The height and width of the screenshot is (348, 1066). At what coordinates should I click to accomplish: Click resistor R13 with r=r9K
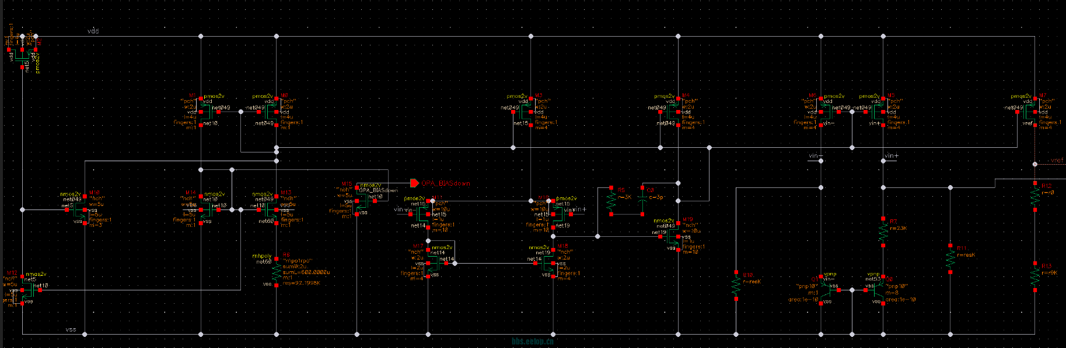click(1034, 276)
